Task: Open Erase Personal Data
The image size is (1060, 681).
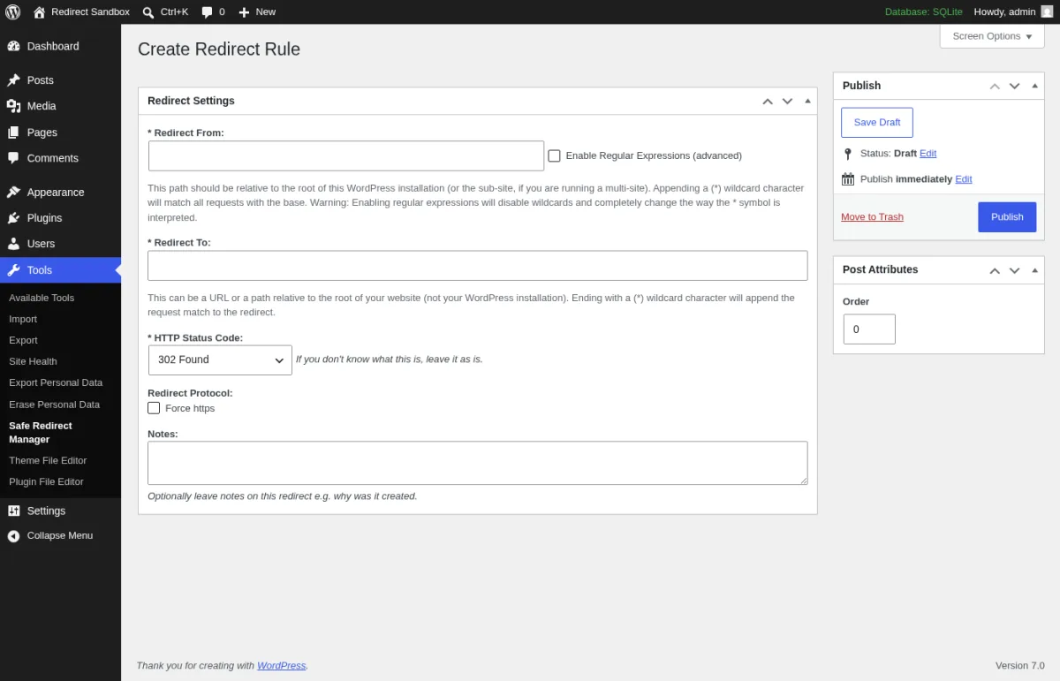Action: (54, 405)
